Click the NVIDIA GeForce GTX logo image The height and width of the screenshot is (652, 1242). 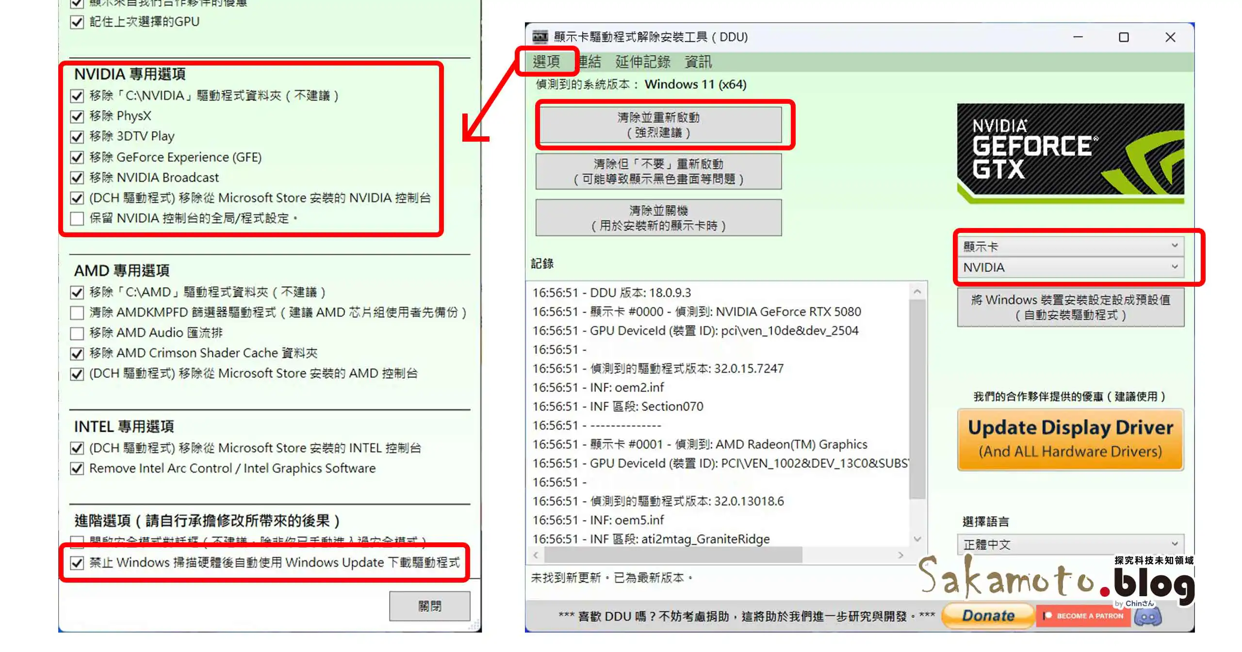pyautogui.click(x=1070, y=153)
